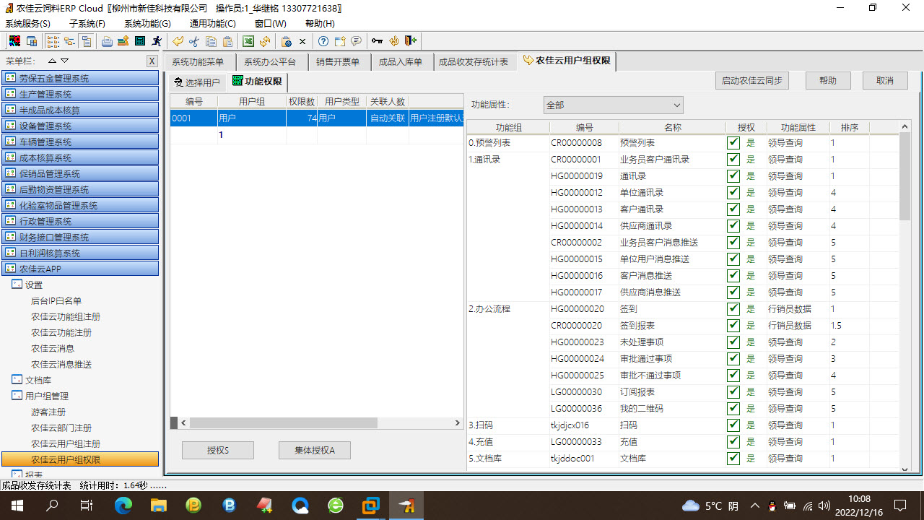924x520 pixels.
Task: Select the Scissors cut icon in the toolbar
Action: pos(193,41)
